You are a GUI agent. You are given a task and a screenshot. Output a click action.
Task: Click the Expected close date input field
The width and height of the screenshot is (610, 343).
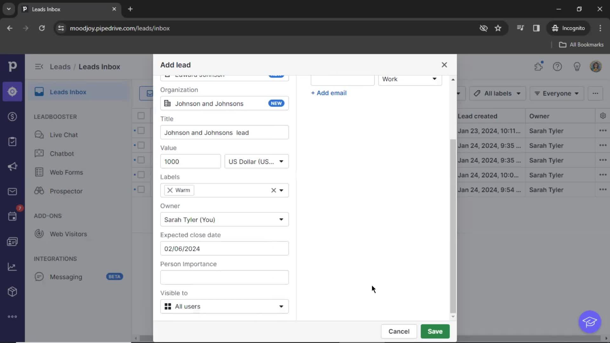coord(224,248)
